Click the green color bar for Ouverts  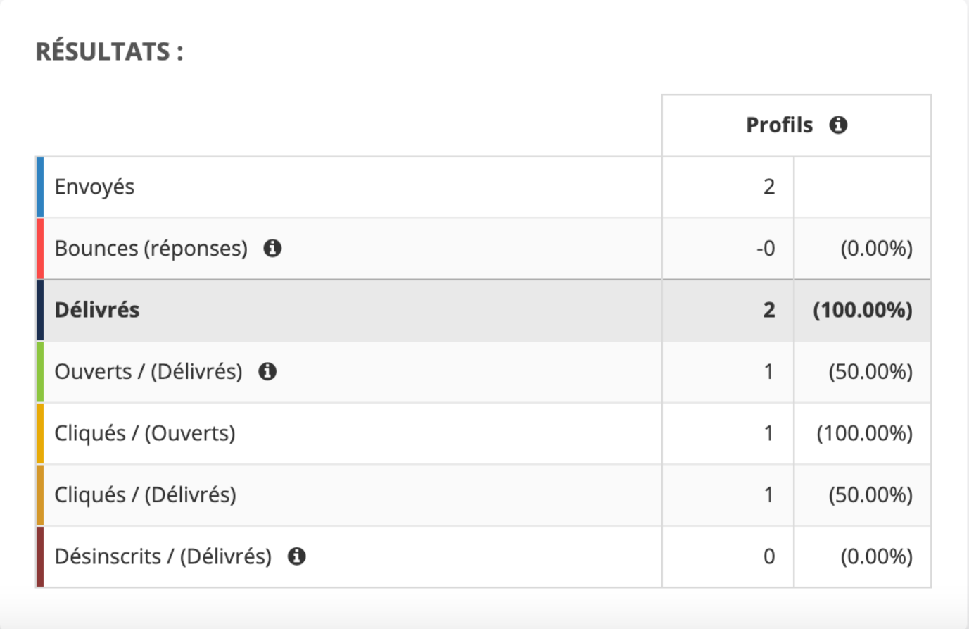tap(40, 371)
